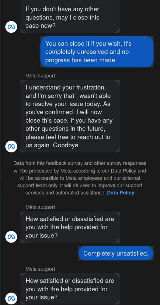Select the satisfaction question bubble above the "Completely unsatisfied" reply
This screenshot has height=305, width=160.
[x=70, y=227]
